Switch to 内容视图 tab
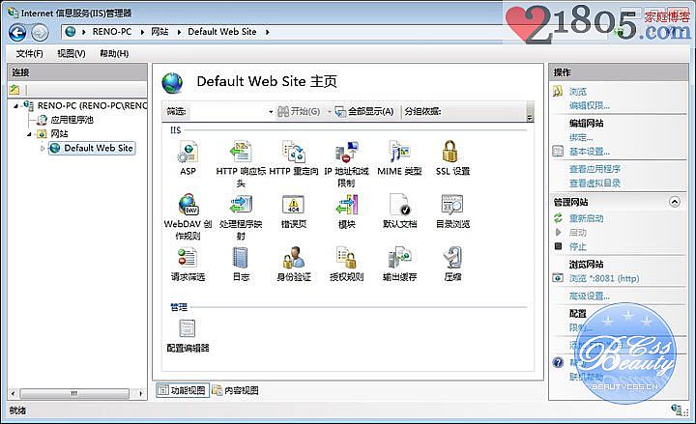Viewport: 696px width, 424px height. click(235, 390)
